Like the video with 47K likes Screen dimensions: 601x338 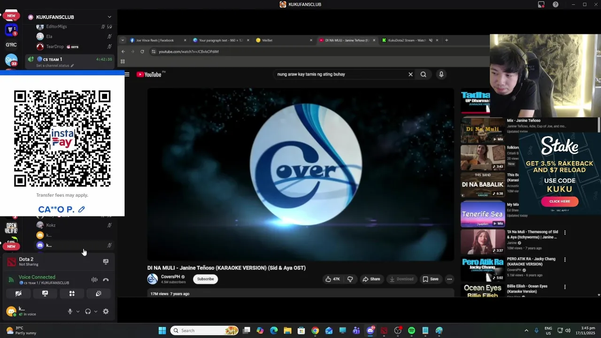coord(332,279)
